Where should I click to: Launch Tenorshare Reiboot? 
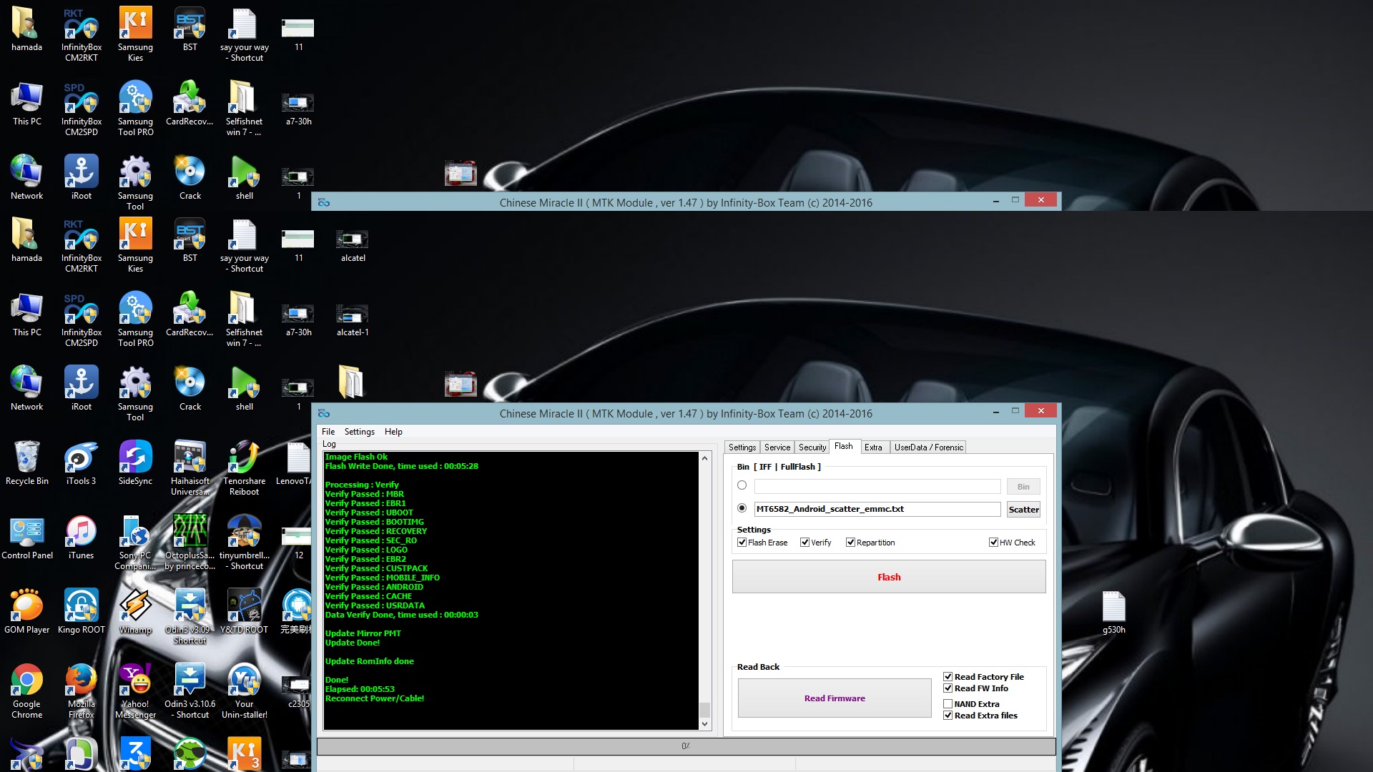click(245, 468)
